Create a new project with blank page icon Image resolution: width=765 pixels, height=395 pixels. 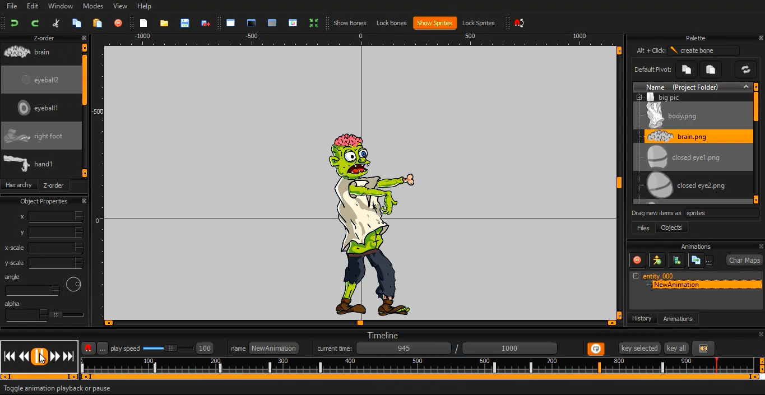[143, 23]
